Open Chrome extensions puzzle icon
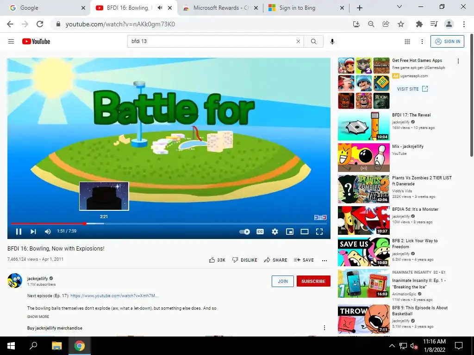 pyautogui.click(x=419, y=24)
